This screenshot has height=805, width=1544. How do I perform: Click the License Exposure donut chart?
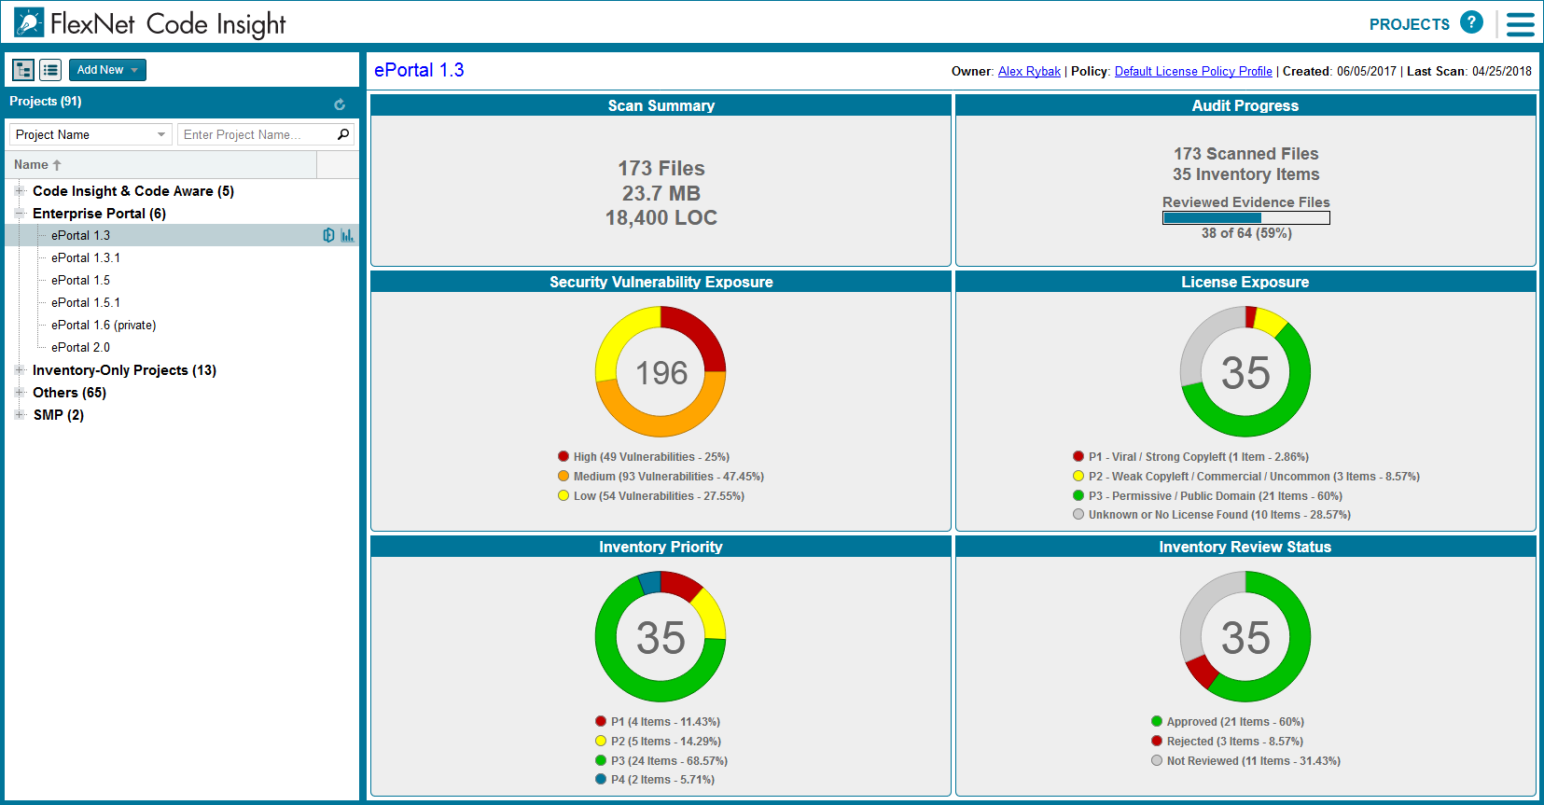1245,371
